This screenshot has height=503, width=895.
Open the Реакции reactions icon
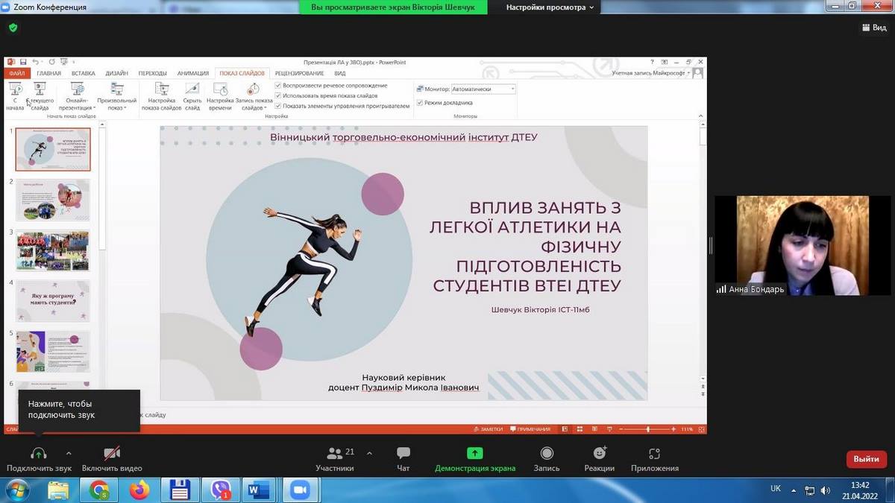[x=600, y=454]
